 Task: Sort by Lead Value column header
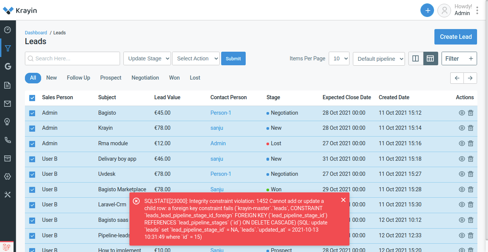tap(167, 97)
